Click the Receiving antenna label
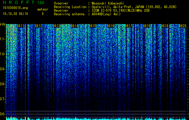 [69, 14]
